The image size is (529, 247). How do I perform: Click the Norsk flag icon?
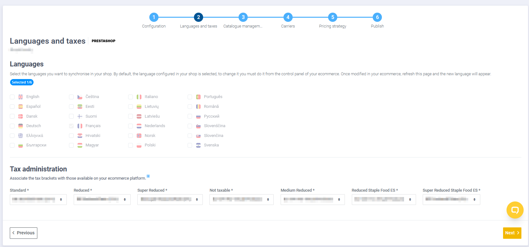pyautogui.click(x=139, y=136)
